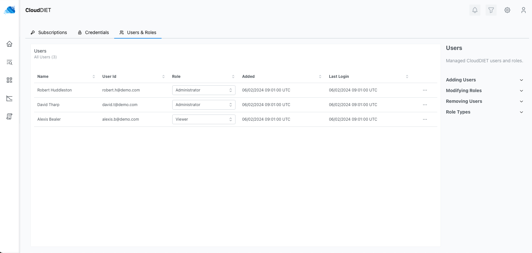Click the CloudDIET cloud logo

coord(10,10)
